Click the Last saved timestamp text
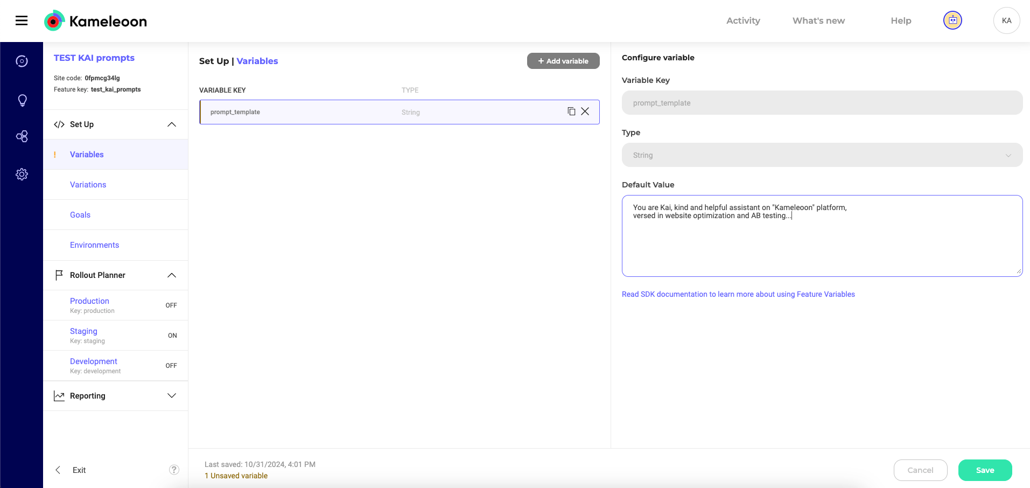The height and width of the screenshot is (488, 1030). click(260, 464)
